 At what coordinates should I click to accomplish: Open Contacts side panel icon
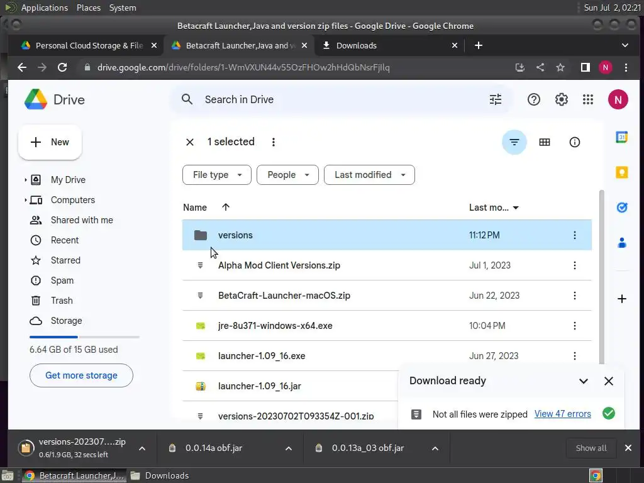click(622, 243)
